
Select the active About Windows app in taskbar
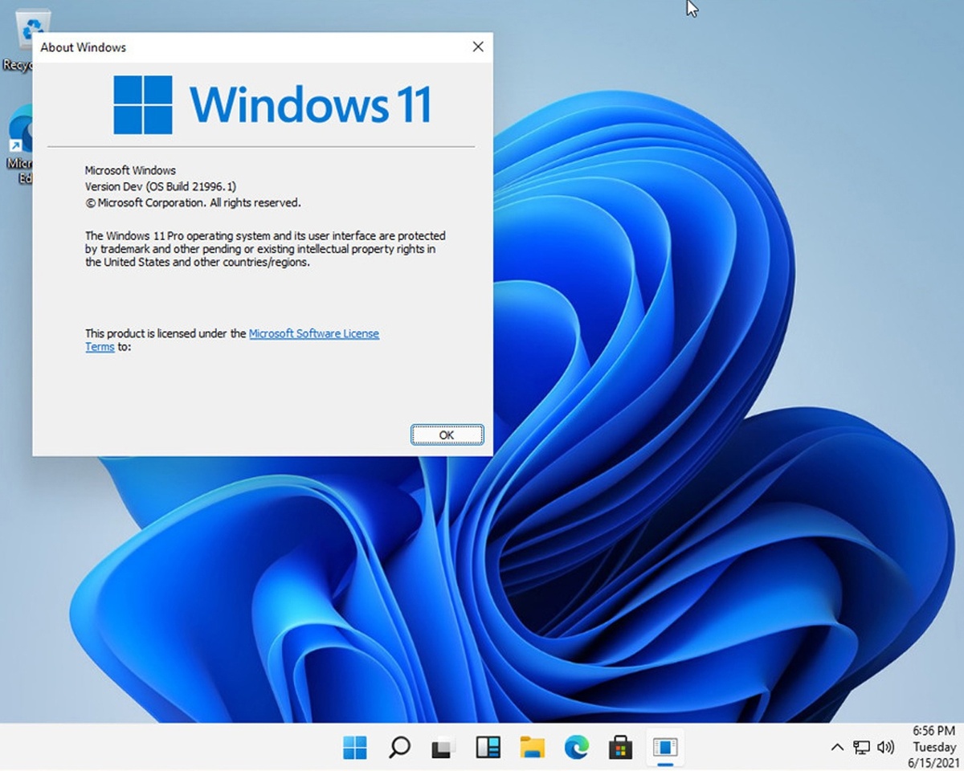(664, 747)
